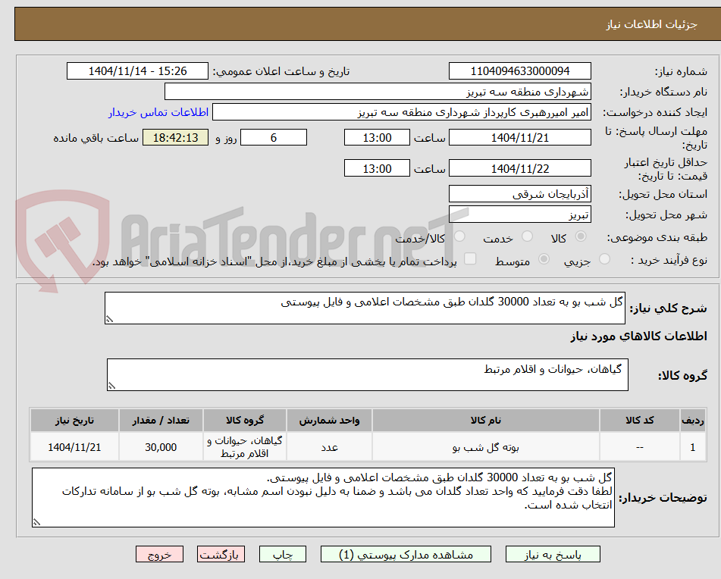Select the متوسط purchase type radio
This screenshot has height=579, width=721.
tap(544, 259)
